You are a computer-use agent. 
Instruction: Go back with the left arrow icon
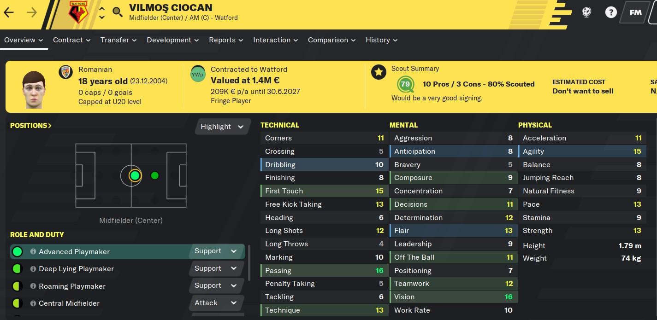coord(9,12)
